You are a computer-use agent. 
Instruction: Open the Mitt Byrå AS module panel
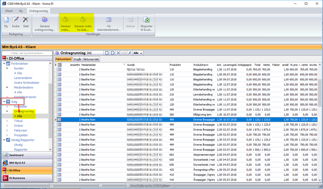coord(27,163)
